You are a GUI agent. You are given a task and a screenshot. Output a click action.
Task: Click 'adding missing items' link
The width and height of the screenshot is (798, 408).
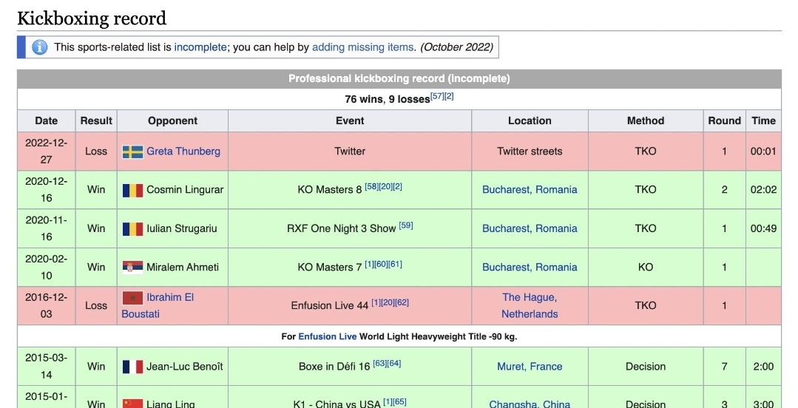[x=362, y=47]
